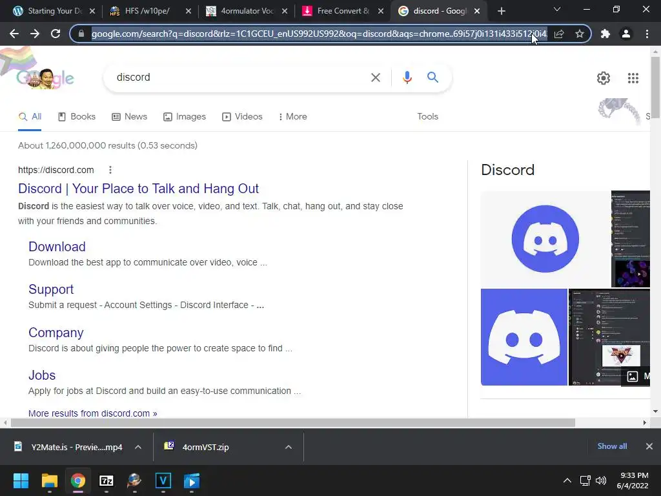
Task: Open the Windows Start menu
Action: pos(21,480)
